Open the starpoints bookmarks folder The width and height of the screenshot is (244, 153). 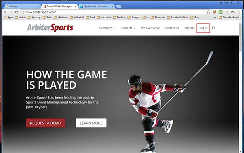[x=104, y=17]
